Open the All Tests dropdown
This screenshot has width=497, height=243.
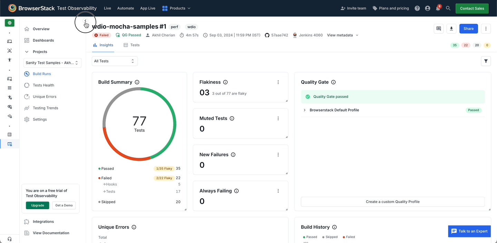click(115, 61)
